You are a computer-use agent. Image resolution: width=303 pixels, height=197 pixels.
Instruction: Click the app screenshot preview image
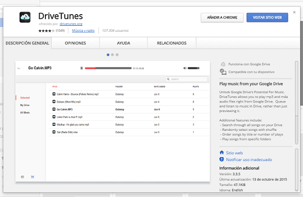pyautogui.click(x=113, y=122)
